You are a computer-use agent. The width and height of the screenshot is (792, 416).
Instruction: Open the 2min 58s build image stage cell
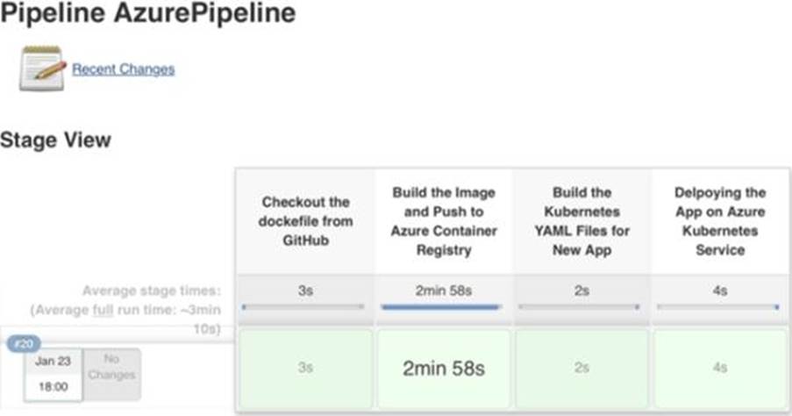tap(444, 368)
